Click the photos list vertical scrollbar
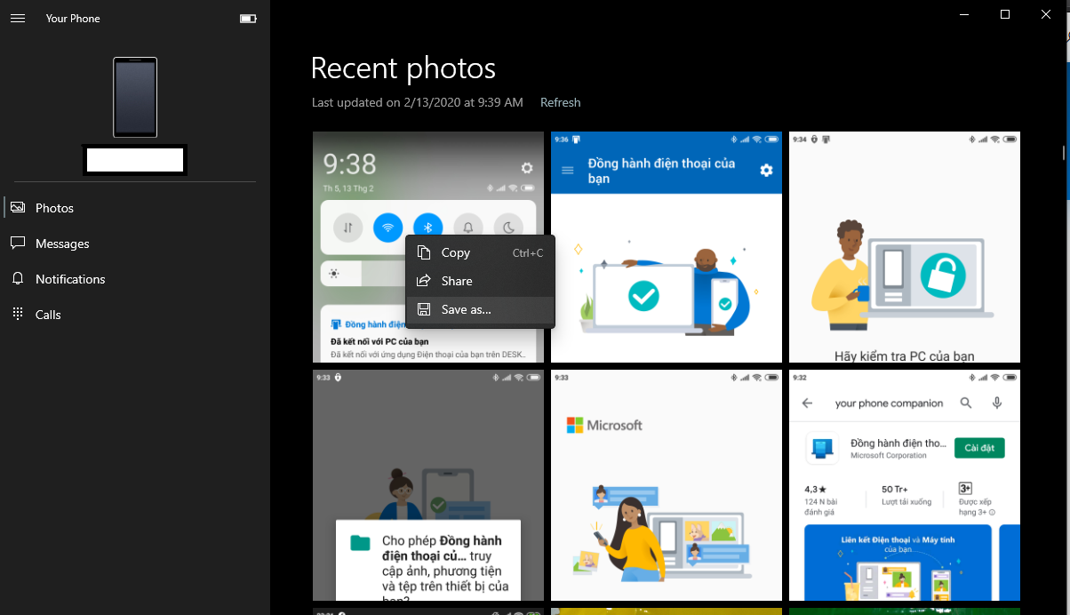 (1064, 151)
